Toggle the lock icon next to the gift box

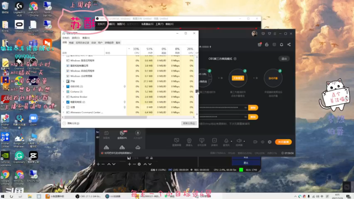[x=267, y=45]
